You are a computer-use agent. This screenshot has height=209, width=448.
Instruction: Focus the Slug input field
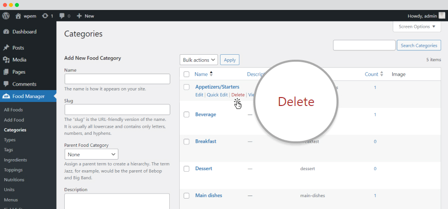(x=117, y=109)
